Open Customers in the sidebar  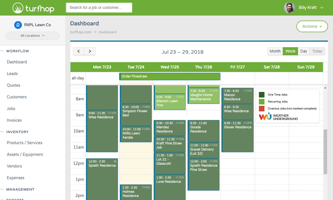17,97
